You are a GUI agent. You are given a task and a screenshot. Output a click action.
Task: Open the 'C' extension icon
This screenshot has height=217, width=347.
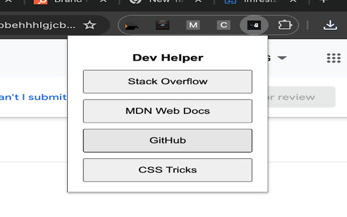click(224, 25)
